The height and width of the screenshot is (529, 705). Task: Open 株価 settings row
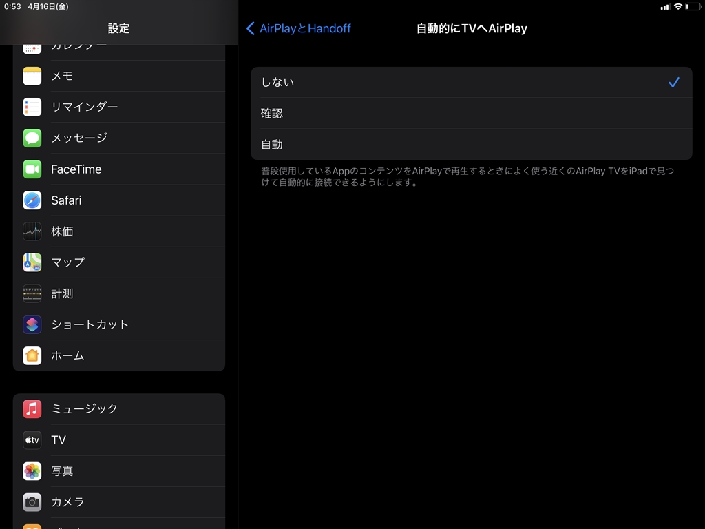click(119, 231)
